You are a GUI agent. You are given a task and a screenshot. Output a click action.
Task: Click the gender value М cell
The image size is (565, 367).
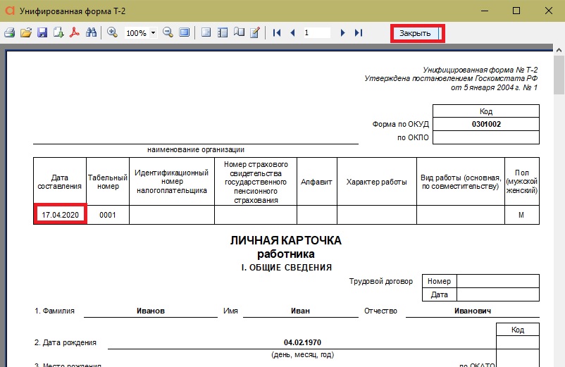(521, 215)
